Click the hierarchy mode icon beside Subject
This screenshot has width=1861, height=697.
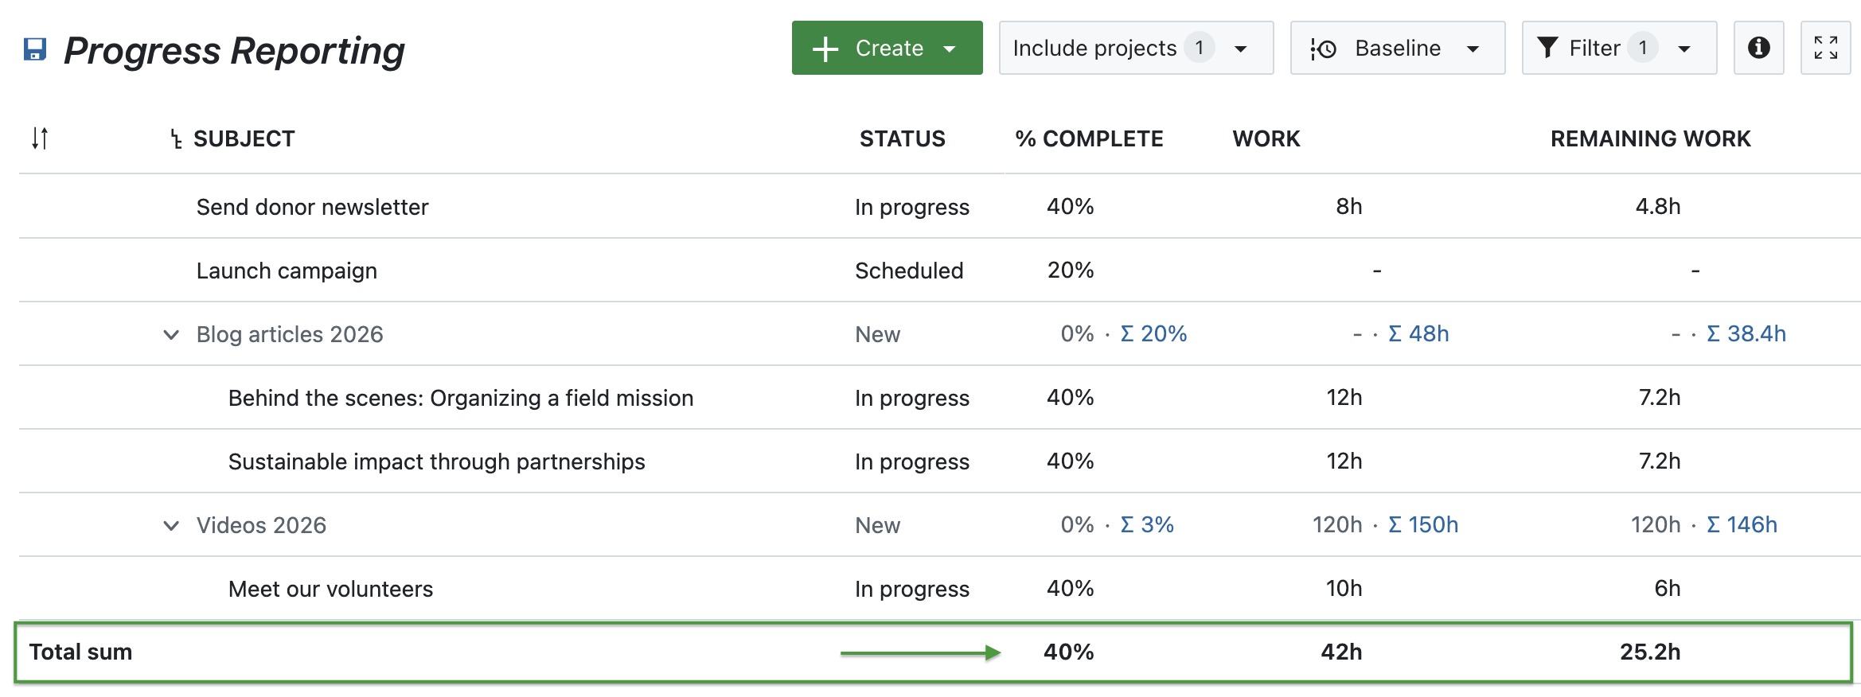pos(176,140)
